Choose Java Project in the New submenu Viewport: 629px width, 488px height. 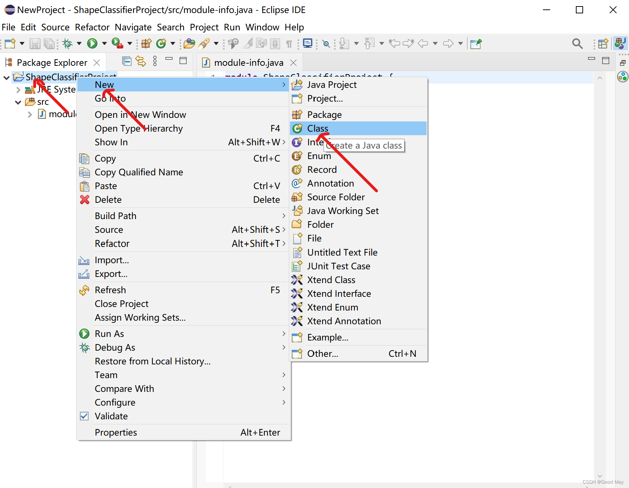click(x=358, y=85)
